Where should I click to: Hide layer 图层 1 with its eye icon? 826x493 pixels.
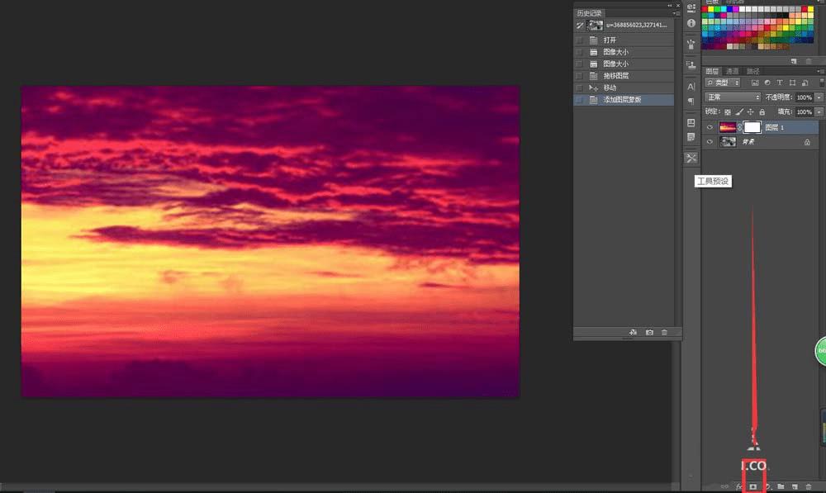[710, 127]
